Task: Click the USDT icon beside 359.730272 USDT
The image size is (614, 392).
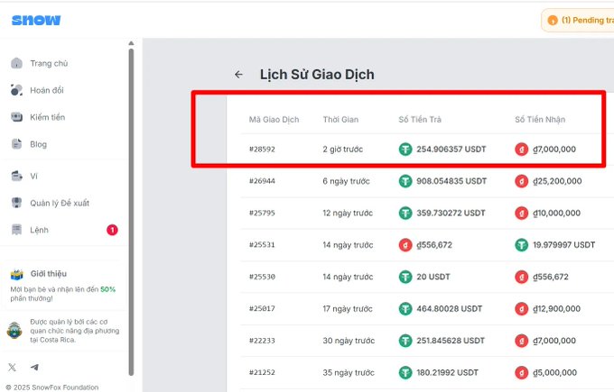Action: 406,213
